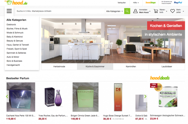Open the Bvlgari Omnia Green Jade thumbnail

pyautogui.click(x=86, y=97)
